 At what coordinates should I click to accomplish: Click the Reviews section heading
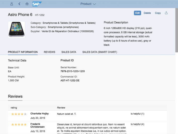(x=15, y=96)
